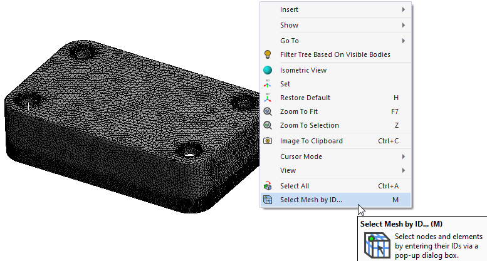Expand the Cursor Mode submenu arrow
The image size is (487, 261).
[404, 156]
